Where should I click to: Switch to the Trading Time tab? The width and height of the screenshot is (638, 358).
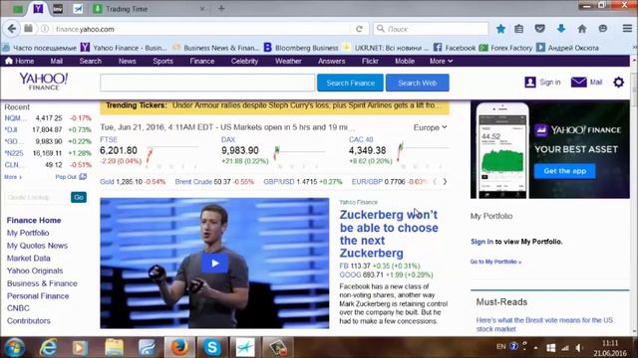coord(149,9)
